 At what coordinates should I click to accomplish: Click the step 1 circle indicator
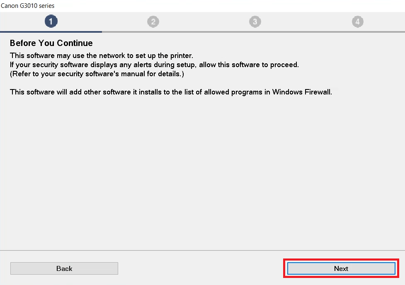(51, 21)
